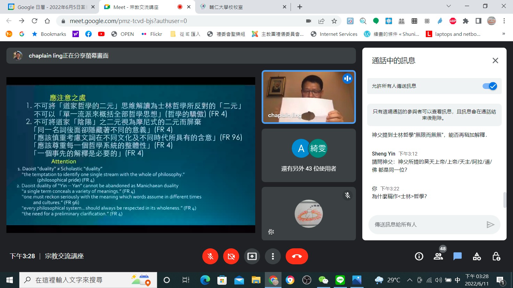
Task: Open more options three-dot menu
Action: pyautogui.click(x=273, y=256)
